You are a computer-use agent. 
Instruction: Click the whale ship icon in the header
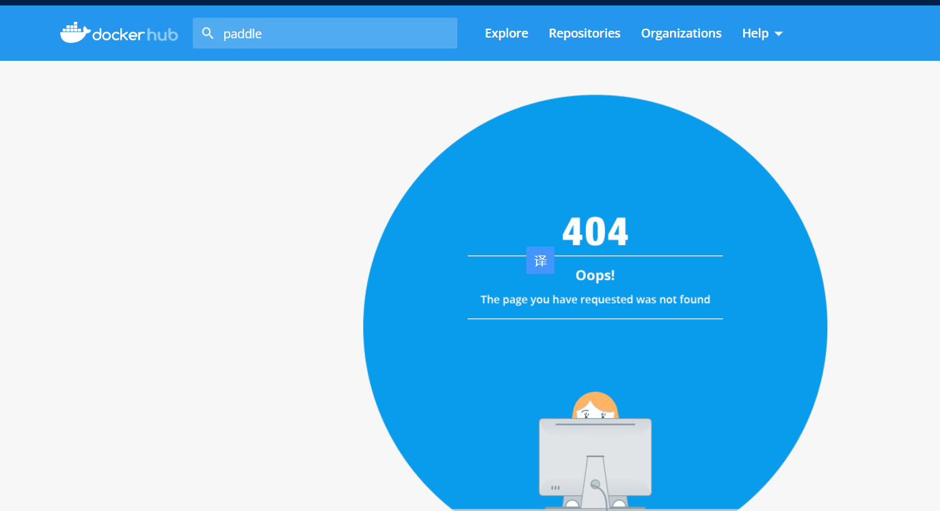pos(75,31)
